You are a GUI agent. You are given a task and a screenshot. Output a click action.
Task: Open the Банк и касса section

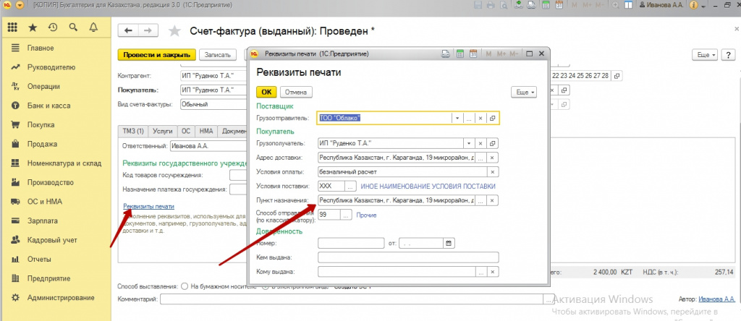point(48,106)
